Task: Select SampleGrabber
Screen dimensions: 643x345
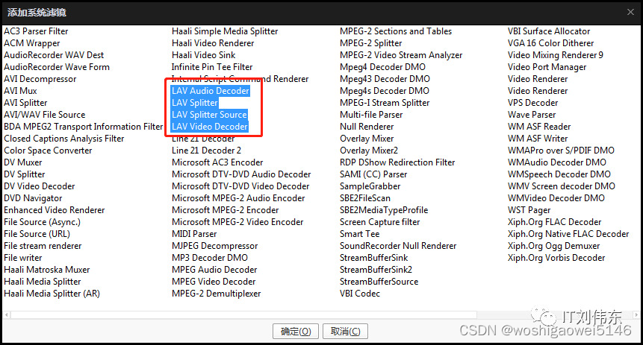Action: (x=370, y=186)
